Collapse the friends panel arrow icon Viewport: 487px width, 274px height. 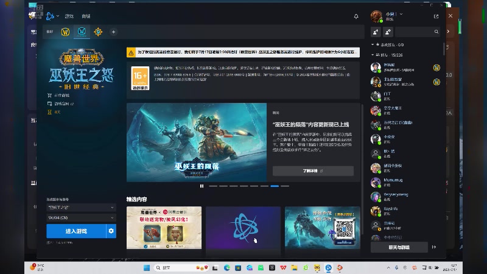pos(434,247)
